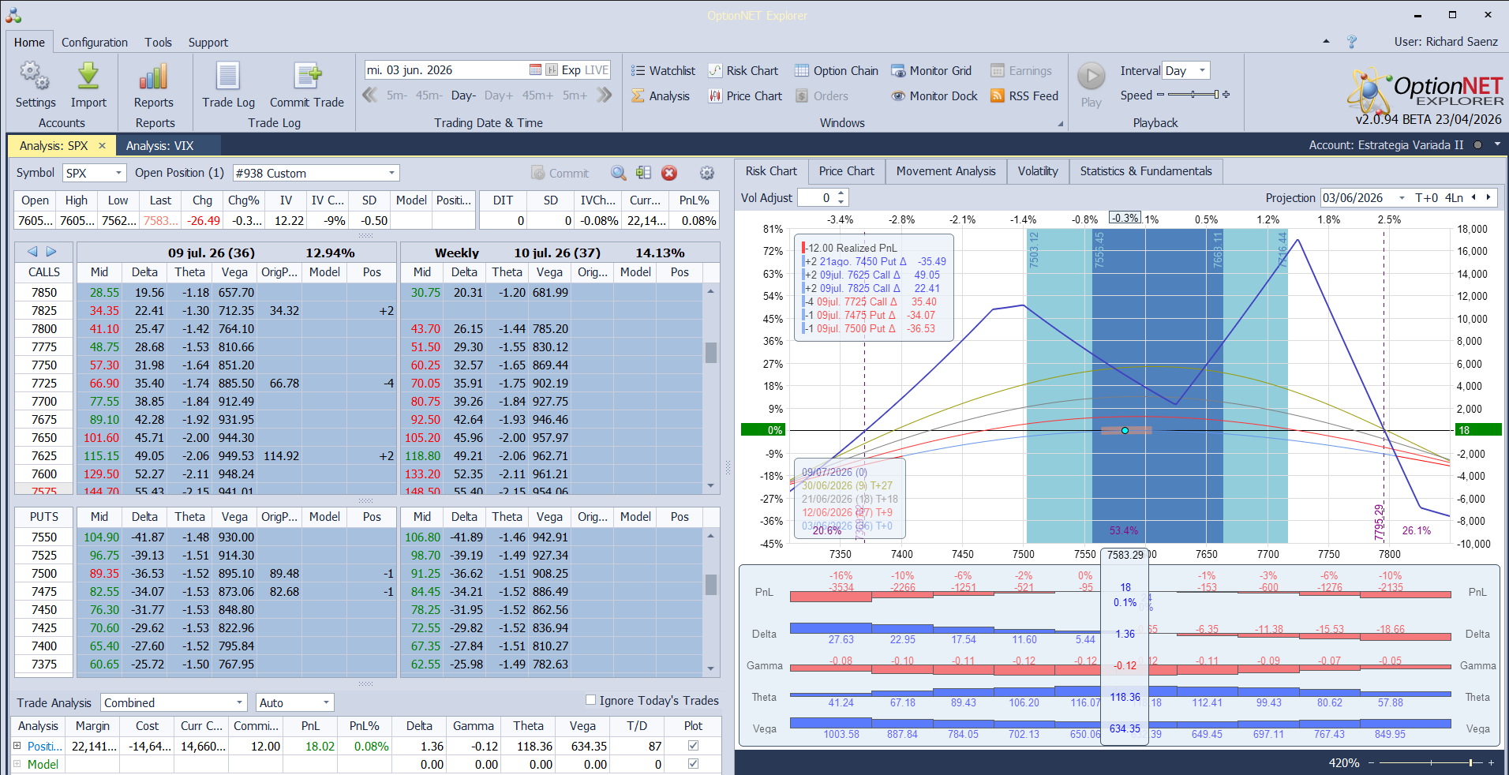Step forward with the Day+ button

[499, 95]
